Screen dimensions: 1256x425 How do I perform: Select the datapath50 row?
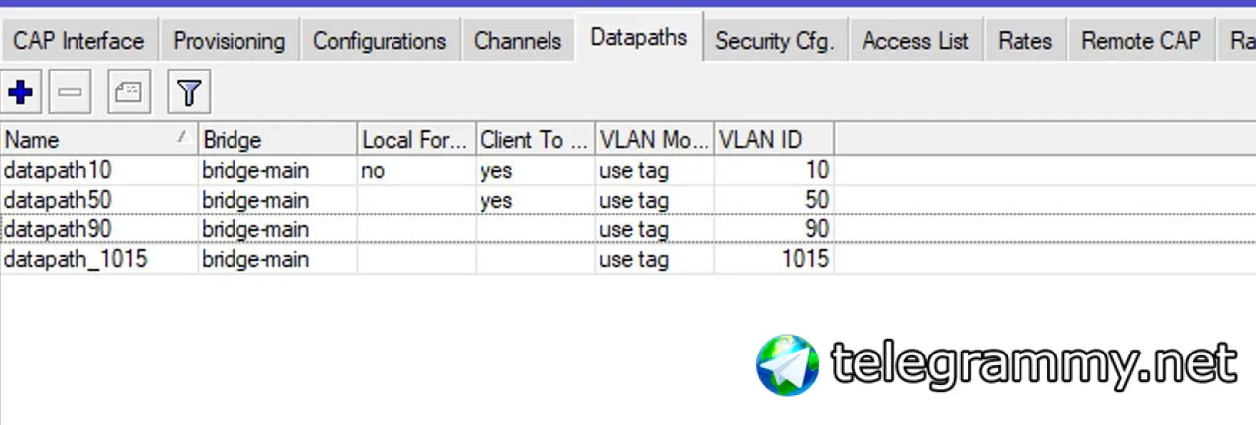pos(417,200)
